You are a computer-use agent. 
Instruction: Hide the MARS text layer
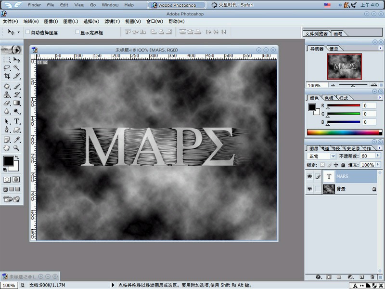pos(309,177)
